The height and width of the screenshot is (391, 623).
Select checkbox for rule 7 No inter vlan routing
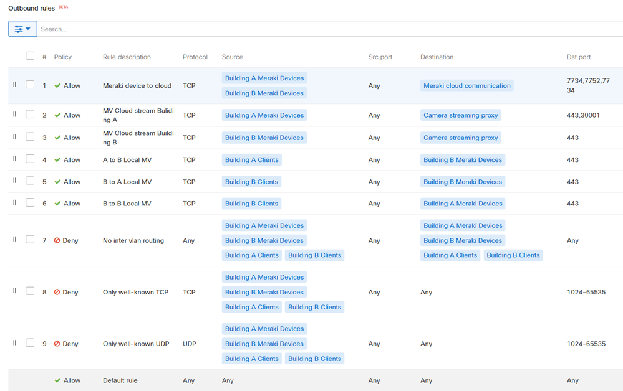point(30,240)
